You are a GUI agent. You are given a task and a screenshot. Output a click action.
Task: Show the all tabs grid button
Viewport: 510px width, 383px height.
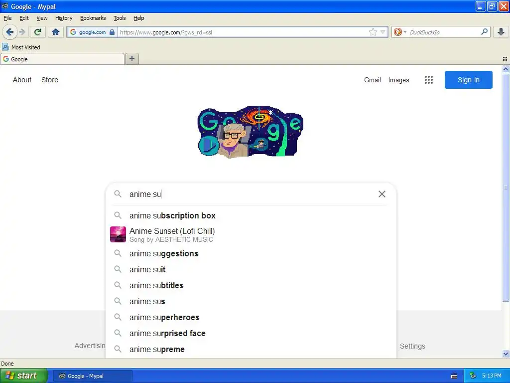[x=505, y=59]
